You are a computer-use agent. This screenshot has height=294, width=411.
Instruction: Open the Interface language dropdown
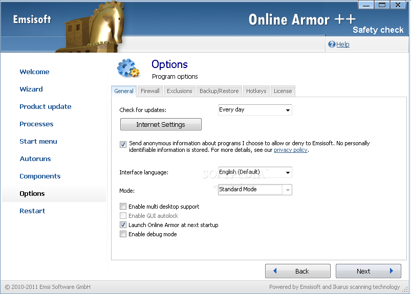pyautogui.click(x=288, y=172)
